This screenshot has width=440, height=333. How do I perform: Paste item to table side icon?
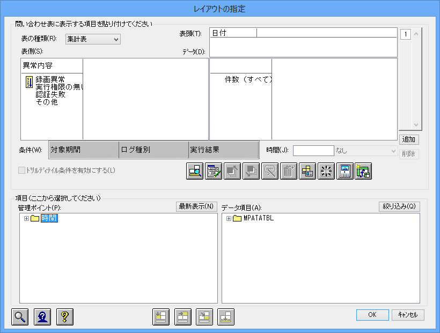[161, 317]
